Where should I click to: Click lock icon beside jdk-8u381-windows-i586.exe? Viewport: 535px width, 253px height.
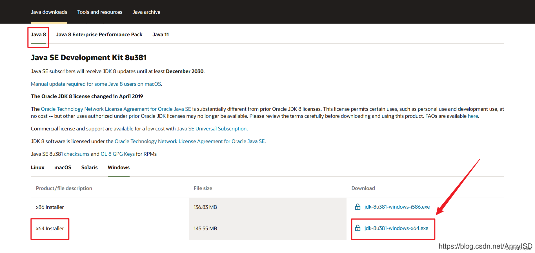pyautogui.click(x=358, y=207)
